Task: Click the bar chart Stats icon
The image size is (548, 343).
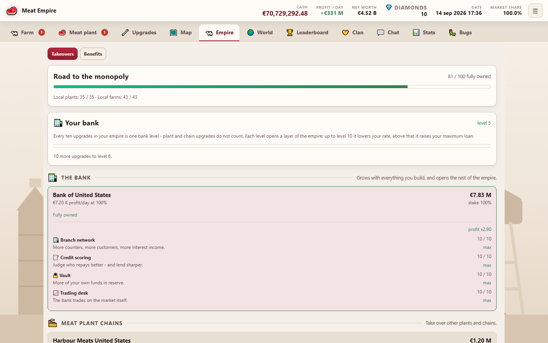Action: click(416, 33)
